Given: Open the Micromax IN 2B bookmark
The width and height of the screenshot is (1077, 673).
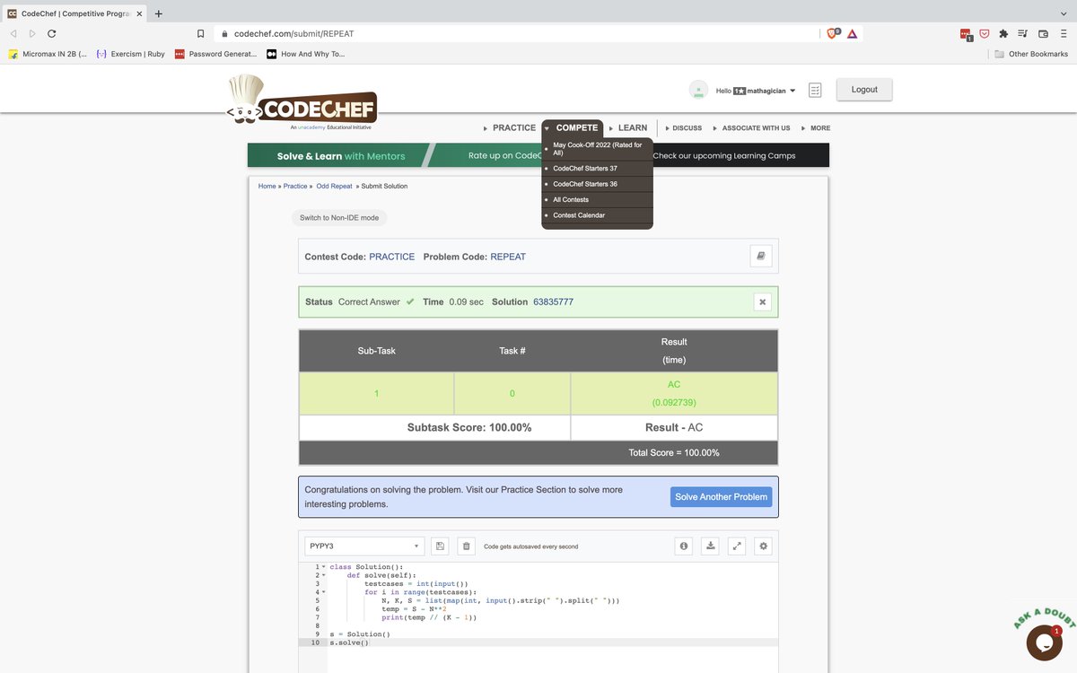Looking at the screenshot, I should click(48, 54).
